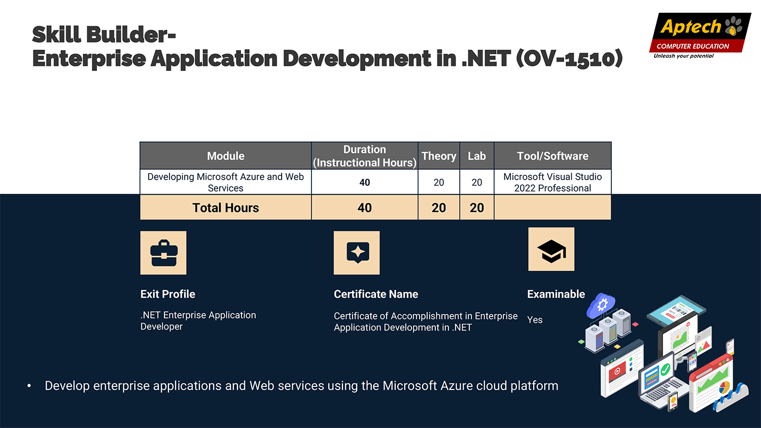Image resolution: width=761 pixels, height=428 pixels.
Task: Click the Exit Profile heading
Action: click(168, 294)
